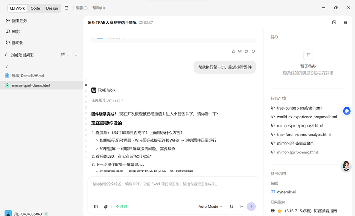Viewport: 355px width, 216px height.
Task: Switch to the Code mode tab
Action: 35,8
